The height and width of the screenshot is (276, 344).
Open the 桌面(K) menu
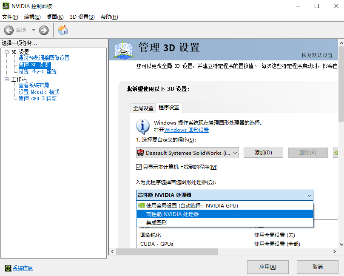[55, 17]
